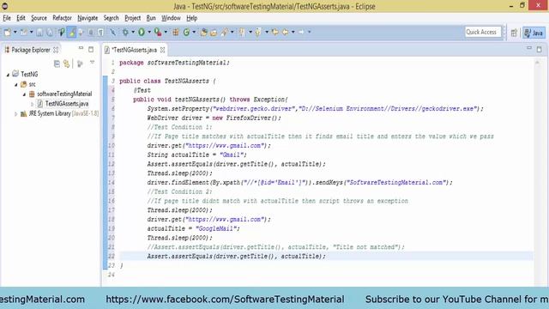The height and width of the screenshot is (309, 549).
Task: Open the New dropdown arrow in toolbar
Action: [x=15, y=33]
